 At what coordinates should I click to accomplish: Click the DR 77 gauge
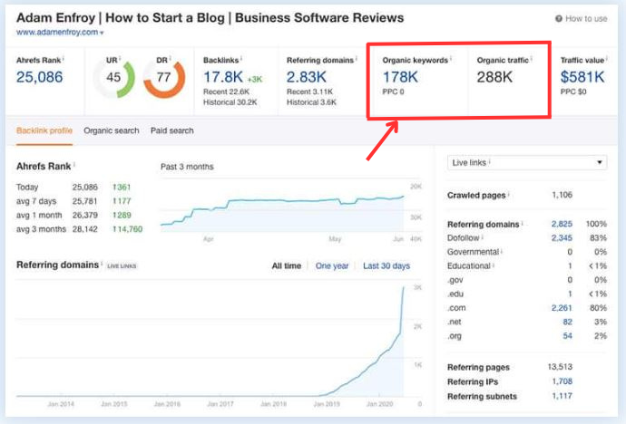(x=164, y=78)
